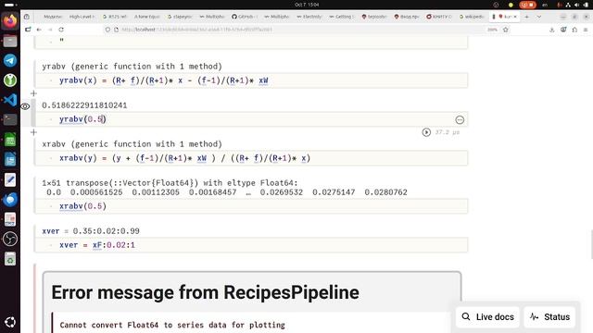Open the Status panel
Viewport: 593px width, 333px height.
[549, 316]
